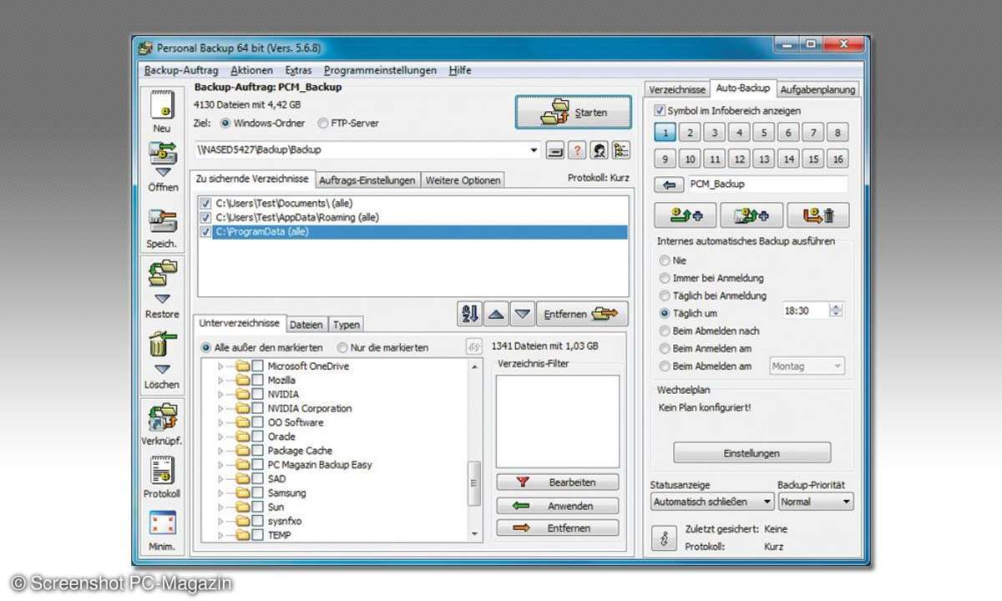The width and height of the screenshot is (1002, 601).
Task: Move selected directory down with down arrow
Action: (523, 315)
